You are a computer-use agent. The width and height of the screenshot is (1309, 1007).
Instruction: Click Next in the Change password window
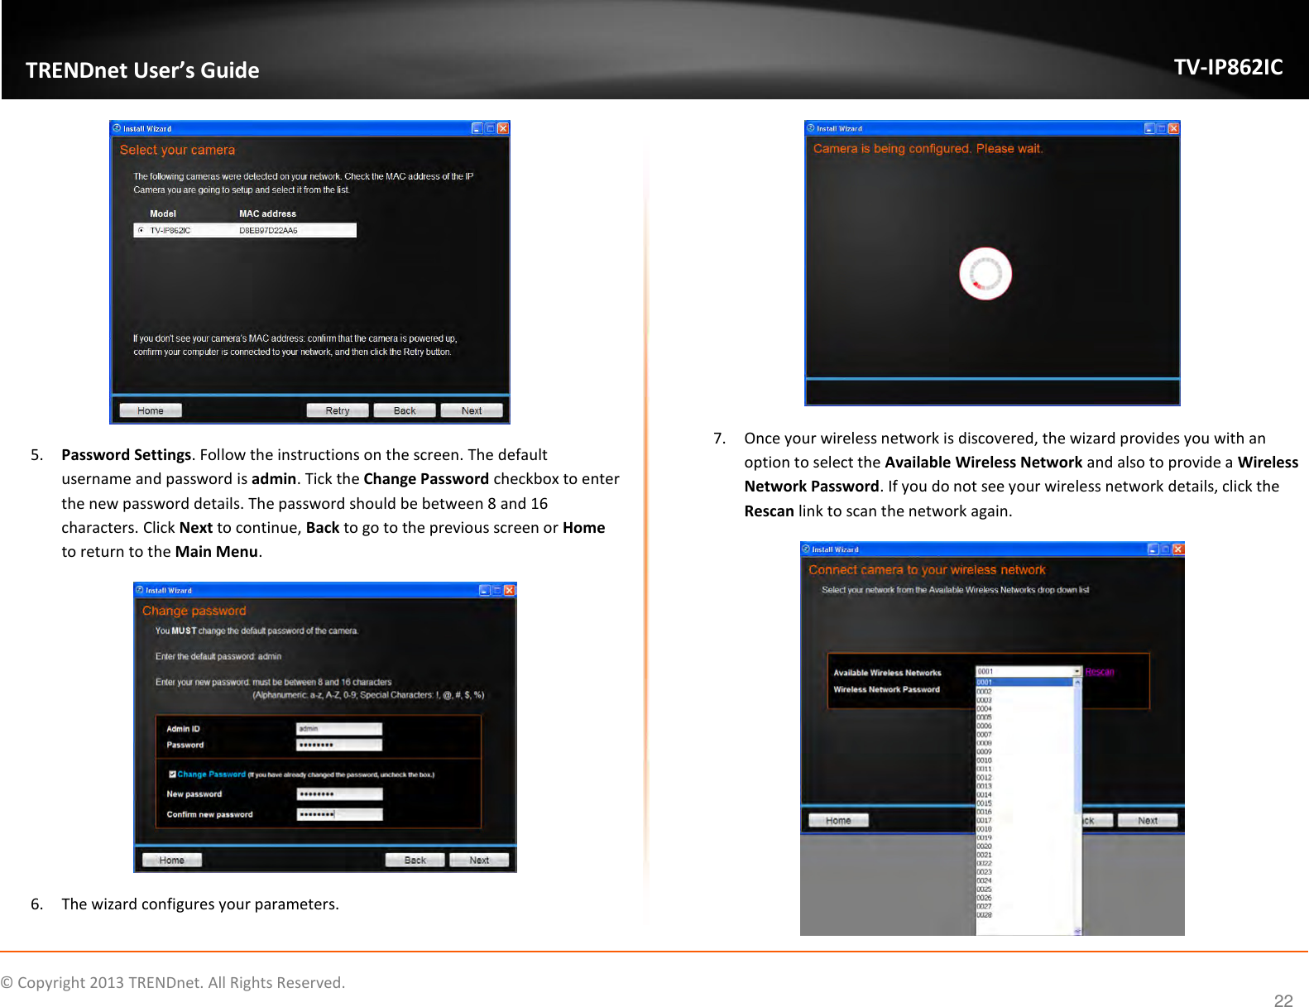[479, 860]
